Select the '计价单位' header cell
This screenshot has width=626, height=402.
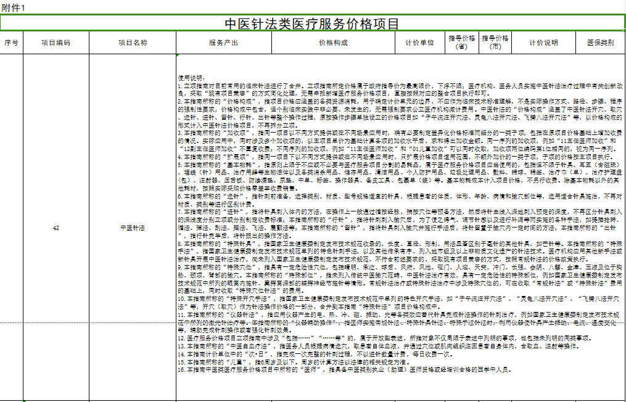(419, 43)
